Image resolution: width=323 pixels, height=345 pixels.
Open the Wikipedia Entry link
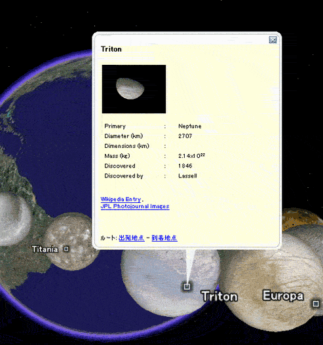(121, 200)
